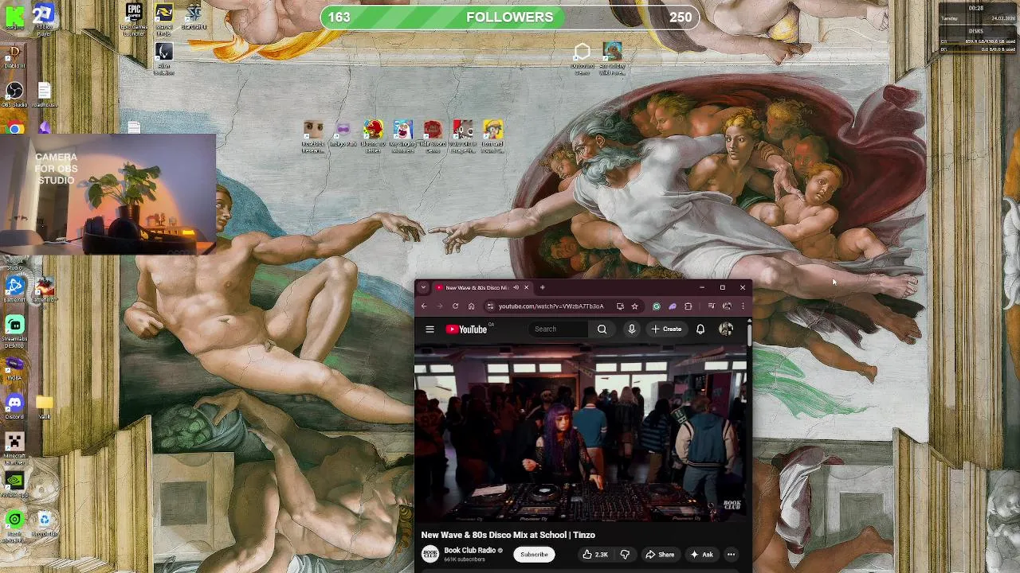Open the yellow character desktop icon at row end

pyautogui.click(x=492, y=136)
